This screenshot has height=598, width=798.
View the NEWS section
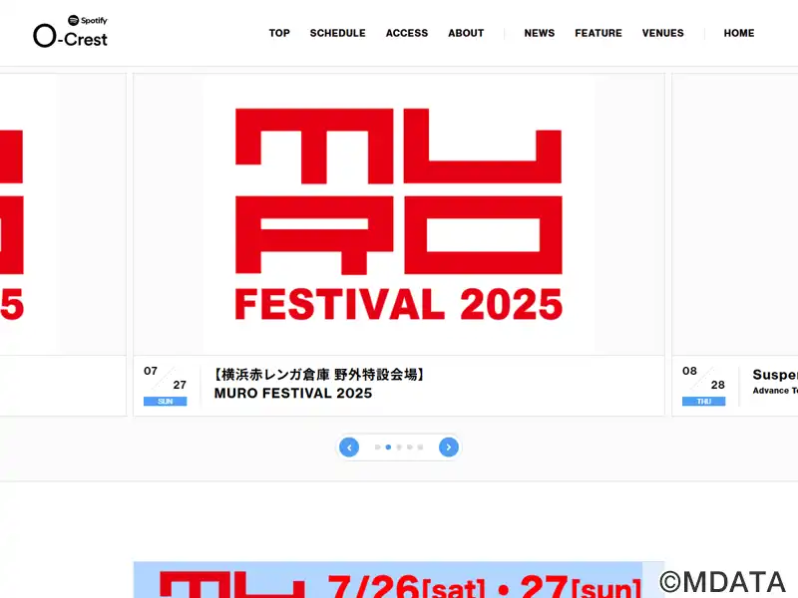tap(540, 33)
